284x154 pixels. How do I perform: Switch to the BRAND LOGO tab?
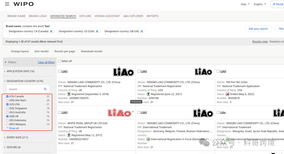[x=38, y=16]
